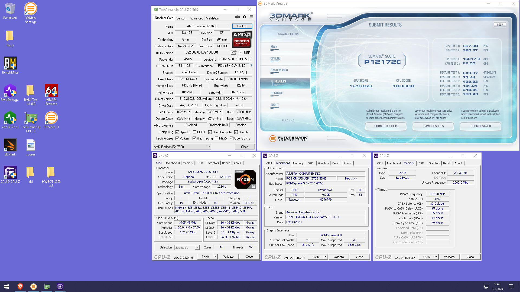Launch AIDA64 Extreme shortcut
520x292 pixels.
(51, 95)
